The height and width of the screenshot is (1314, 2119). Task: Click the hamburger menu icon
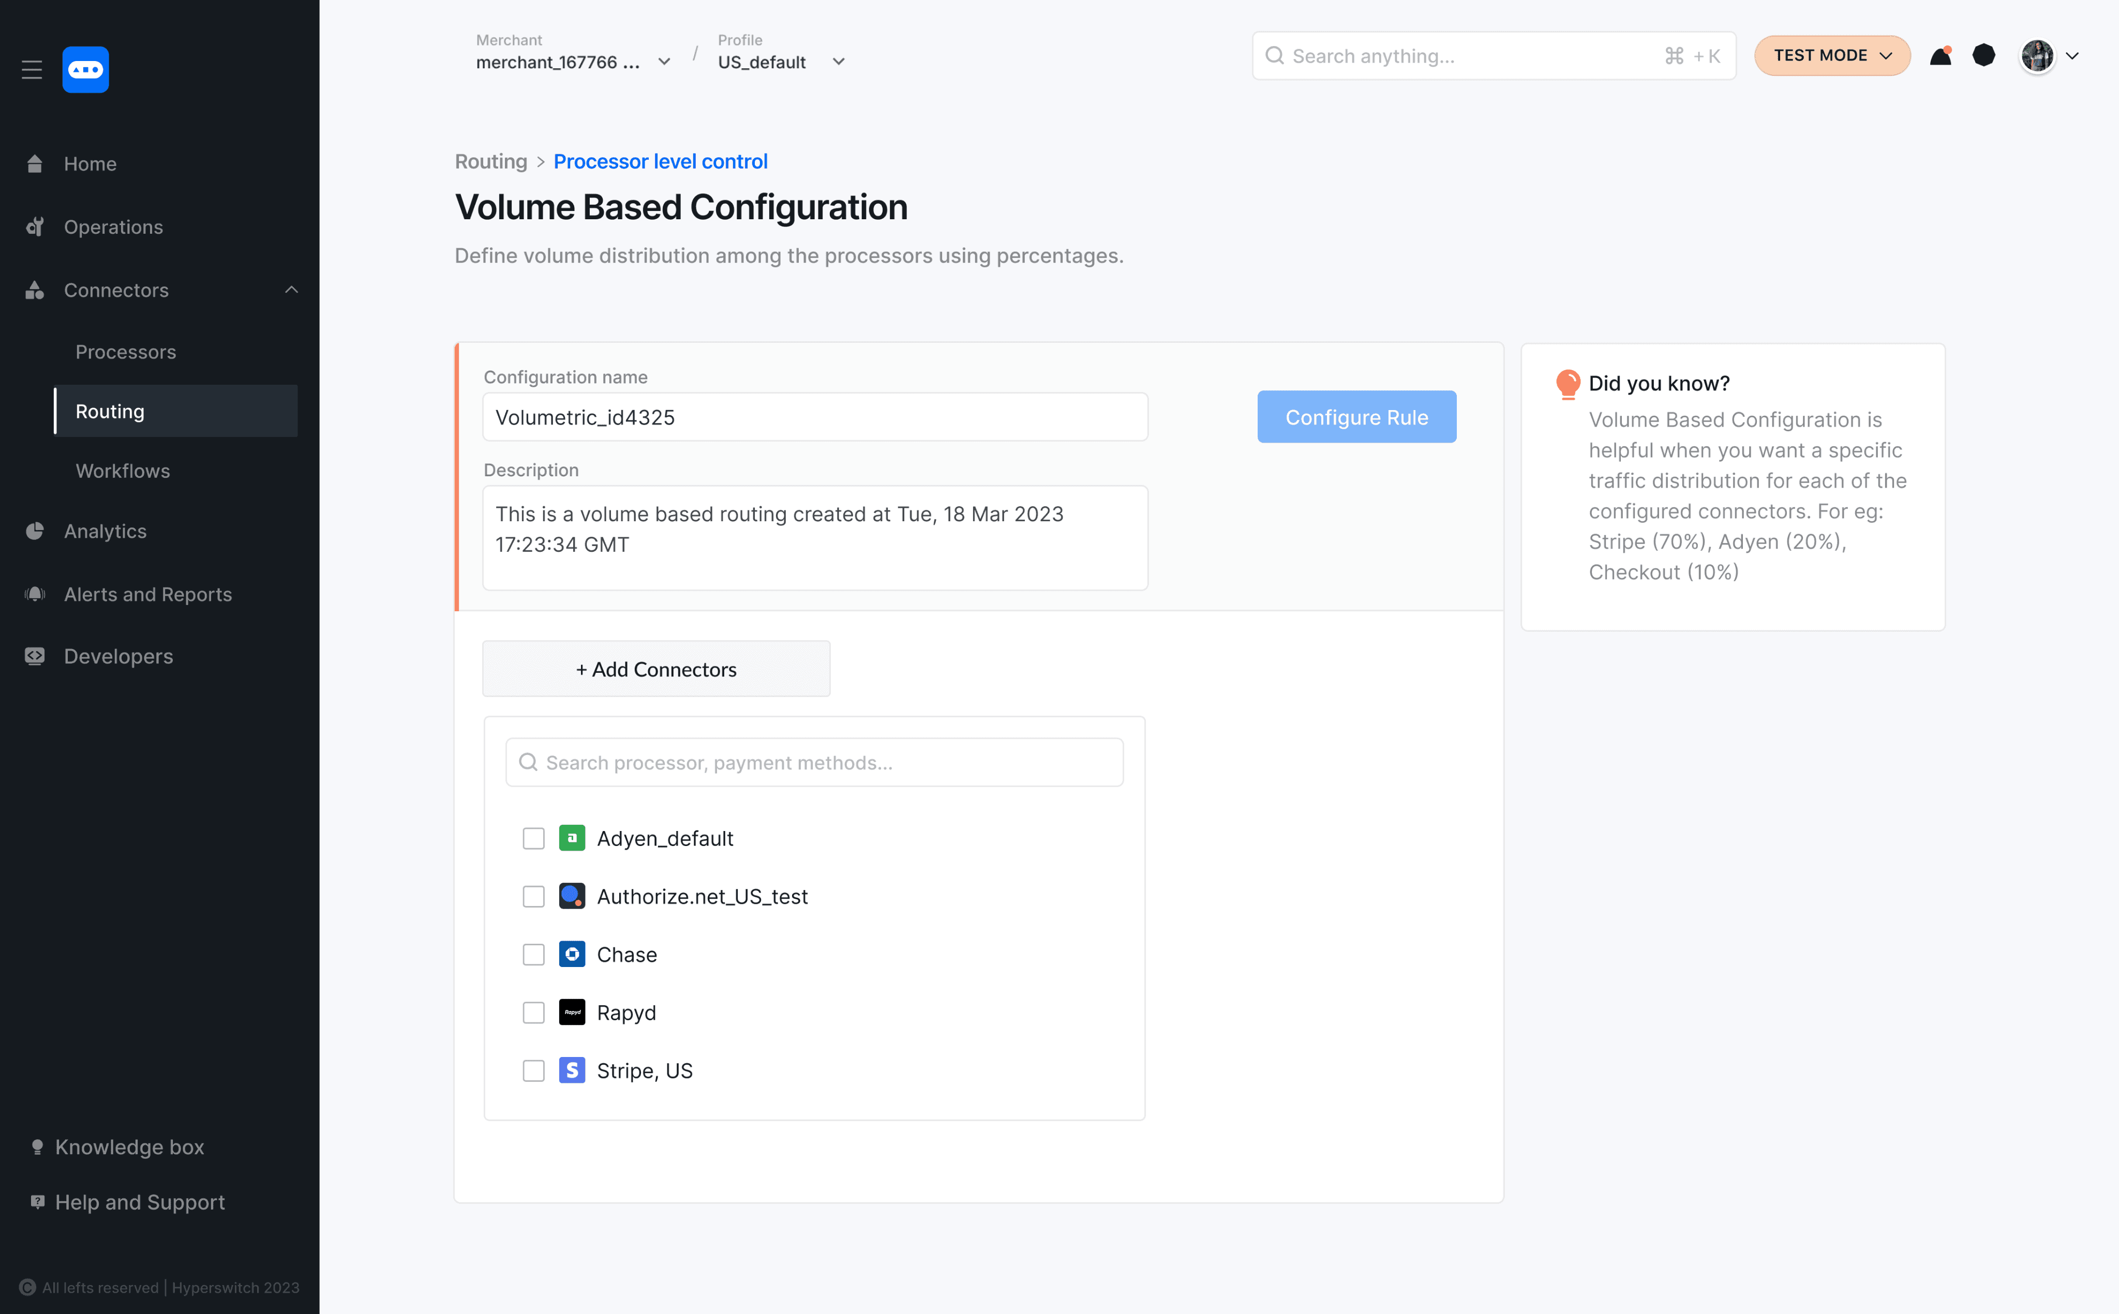pyautogui.click(x=32, y=69)
